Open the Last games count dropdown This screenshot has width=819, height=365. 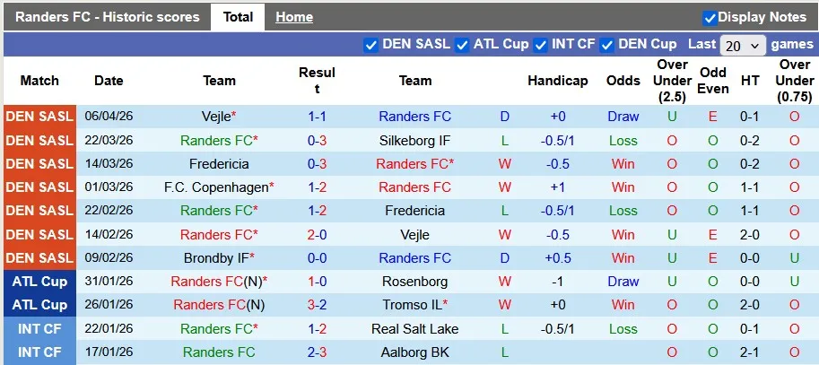pos(744,45)
